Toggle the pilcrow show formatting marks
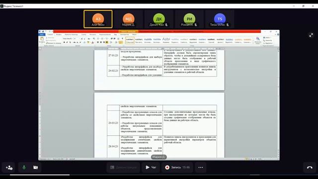 [122, 39]
